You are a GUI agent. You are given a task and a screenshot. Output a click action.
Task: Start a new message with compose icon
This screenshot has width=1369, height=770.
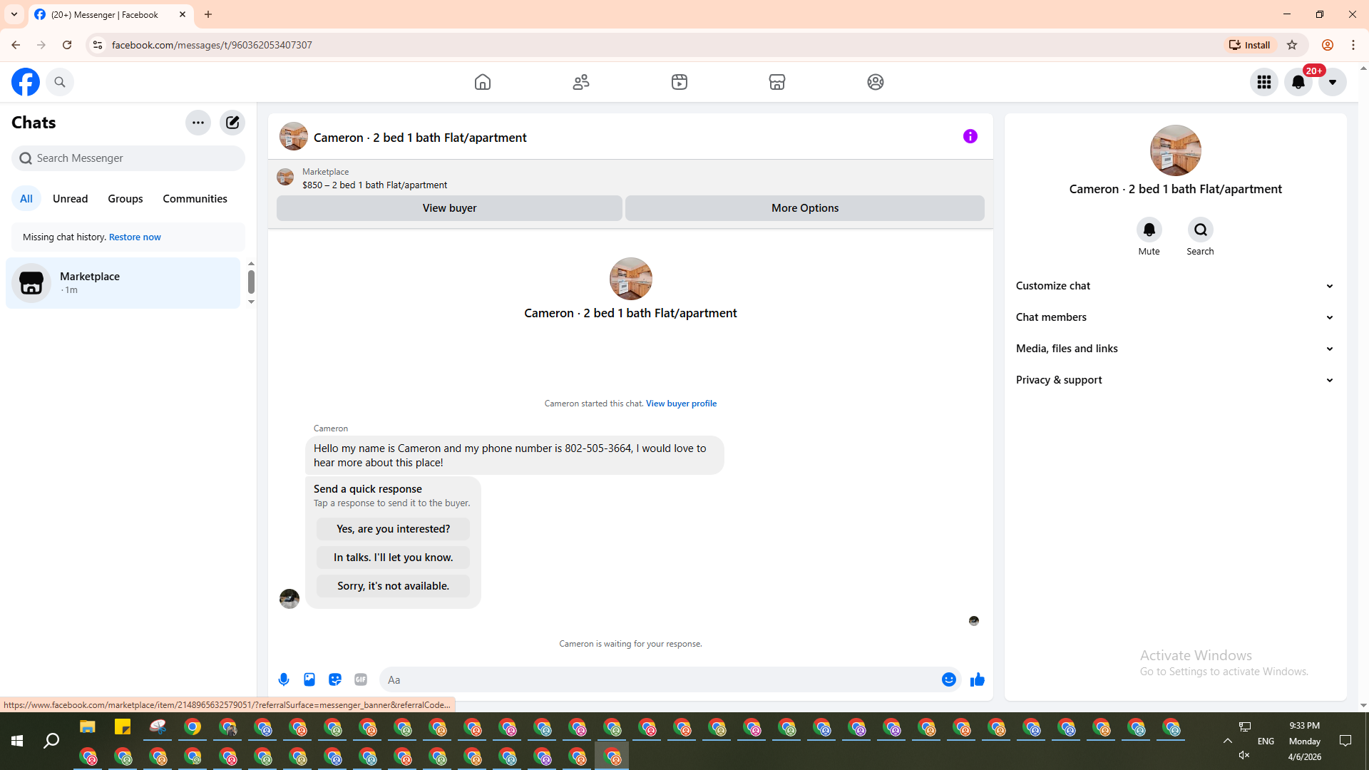[232, 123]
